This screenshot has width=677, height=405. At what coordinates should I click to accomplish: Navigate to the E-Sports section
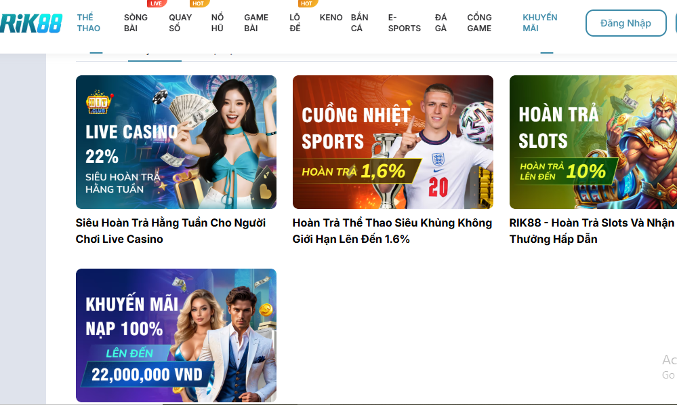404,23
